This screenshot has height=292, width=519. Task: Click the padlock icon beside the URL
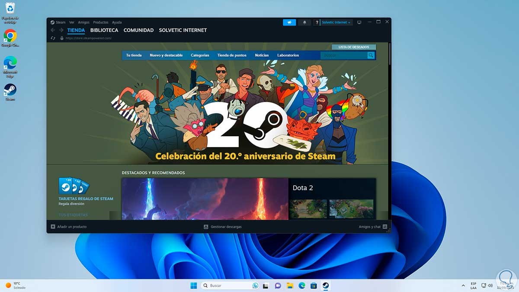pos(62,38)
